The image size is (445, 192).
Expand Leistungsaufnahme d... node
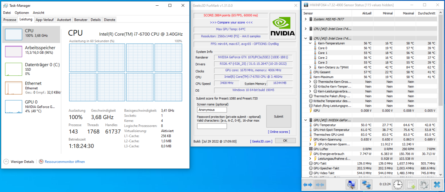tap(310, 159)
